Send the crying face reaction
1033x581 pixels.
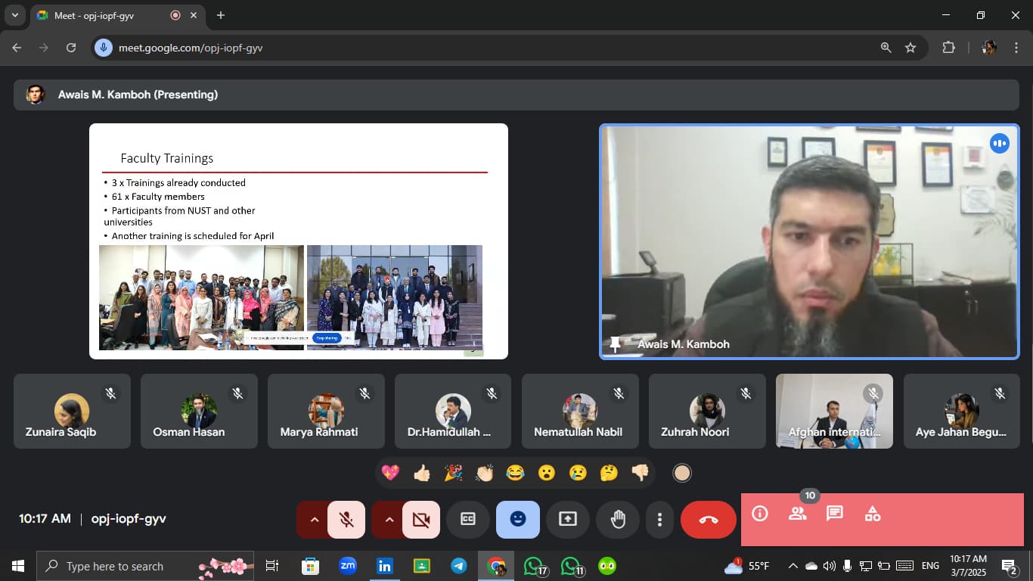pyautogui.click(x=578, y=473)
